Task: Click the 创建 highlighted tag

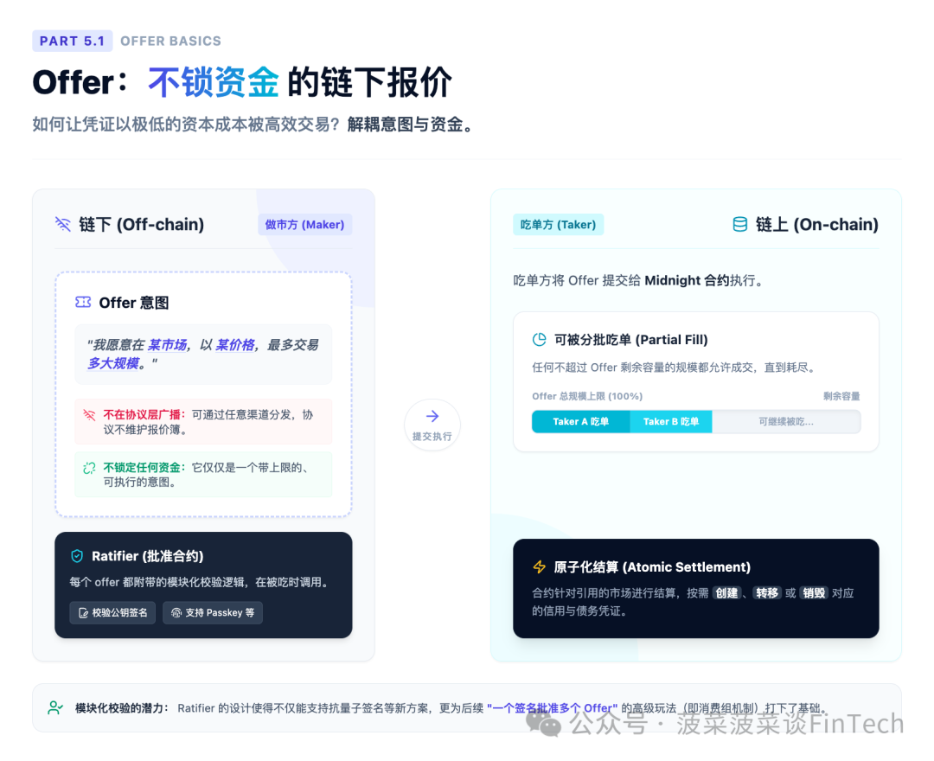Action: (x=726, y=593)
